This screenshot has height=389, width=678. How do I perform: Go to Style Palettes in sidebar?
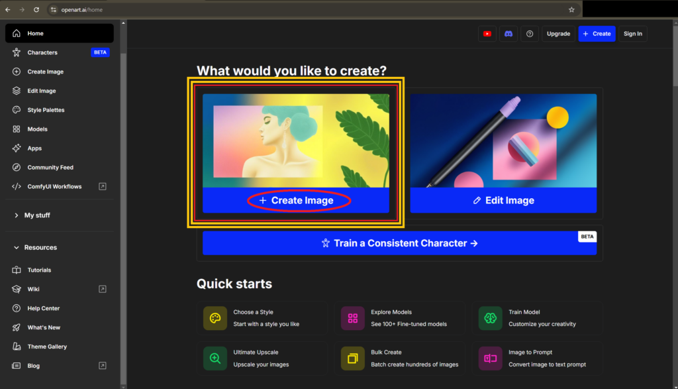tap(46, 110)
